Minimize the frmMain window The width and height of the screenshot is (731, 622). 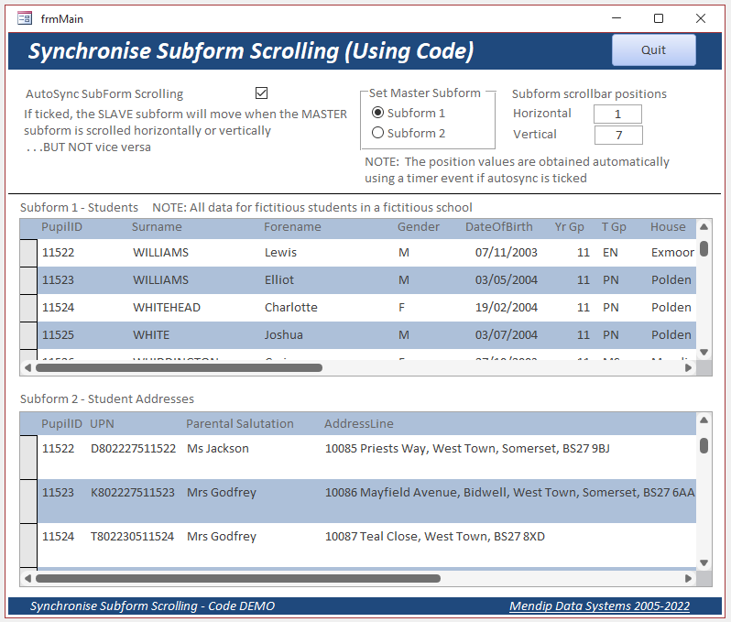point(616,18)
